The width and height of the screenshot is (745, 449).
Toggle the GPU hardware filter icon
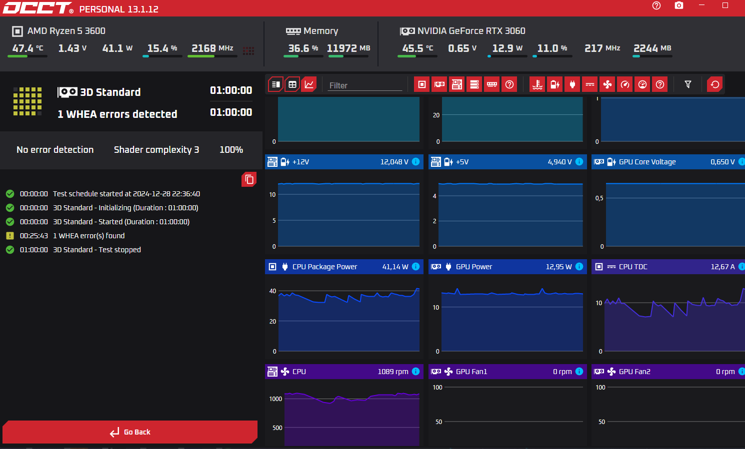pos(439,84)
